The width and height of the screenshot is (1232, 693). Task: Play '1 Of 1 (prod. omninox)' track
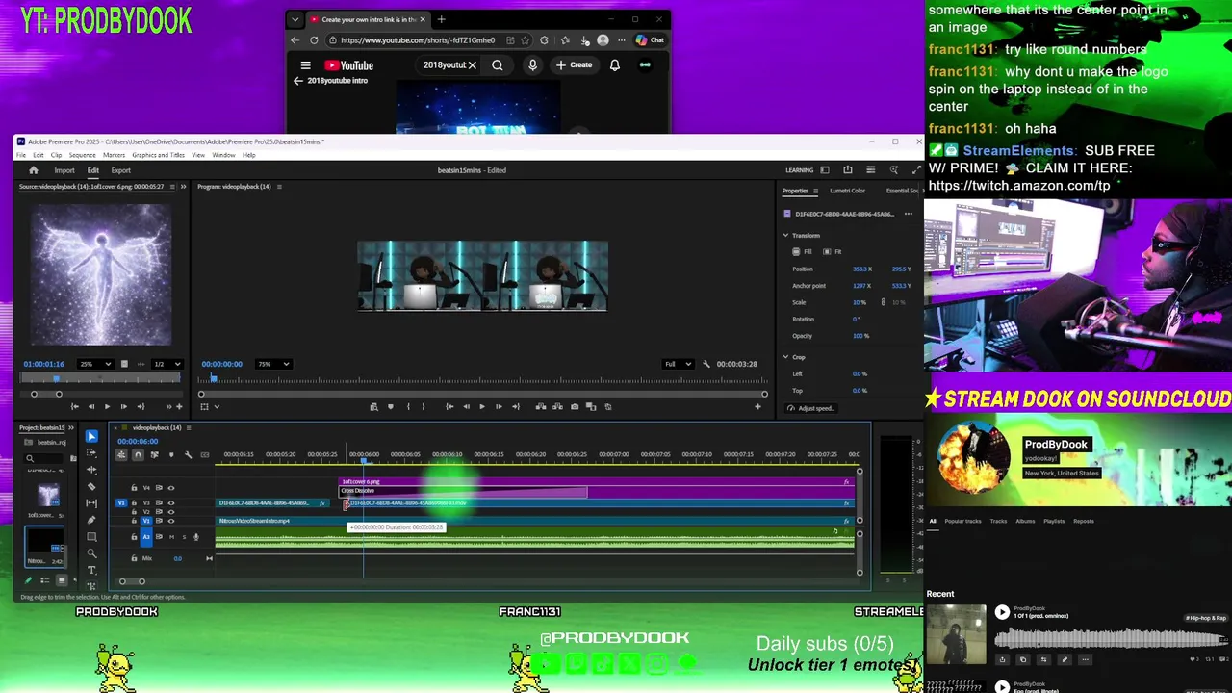(x=1002, y=612)
